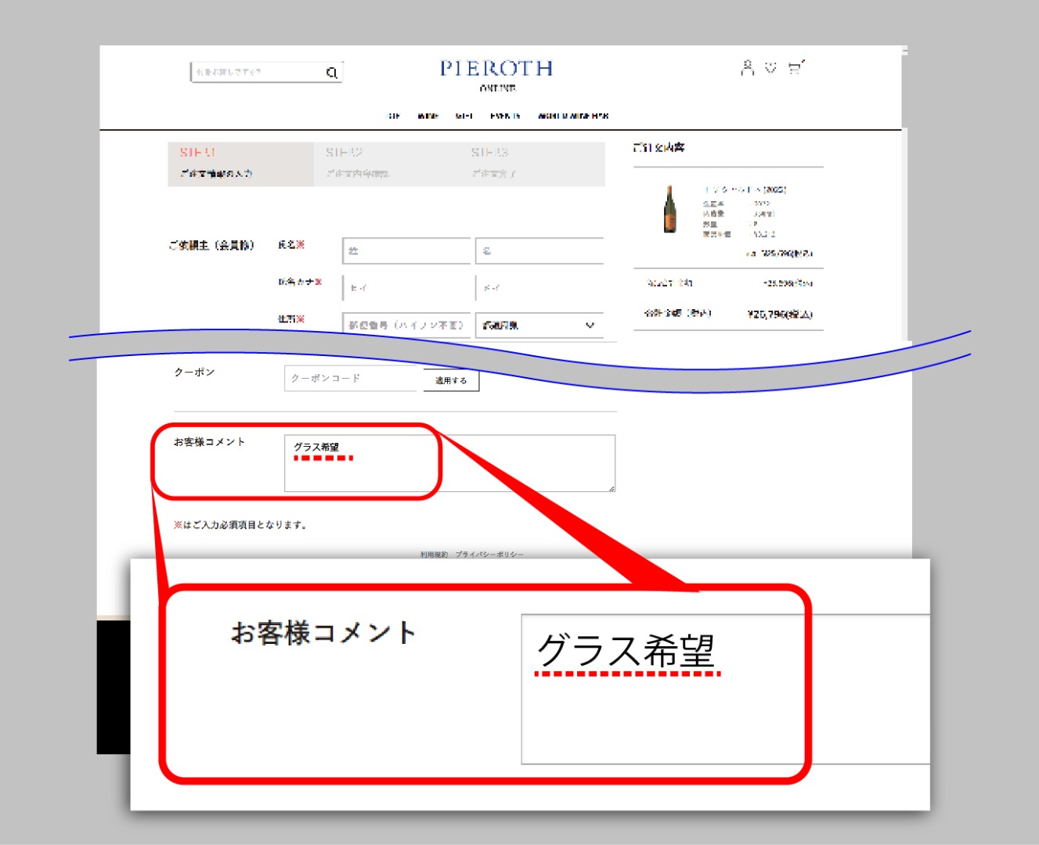
Task: Expand the prefecture dropdown
Action: coord(539,325)
